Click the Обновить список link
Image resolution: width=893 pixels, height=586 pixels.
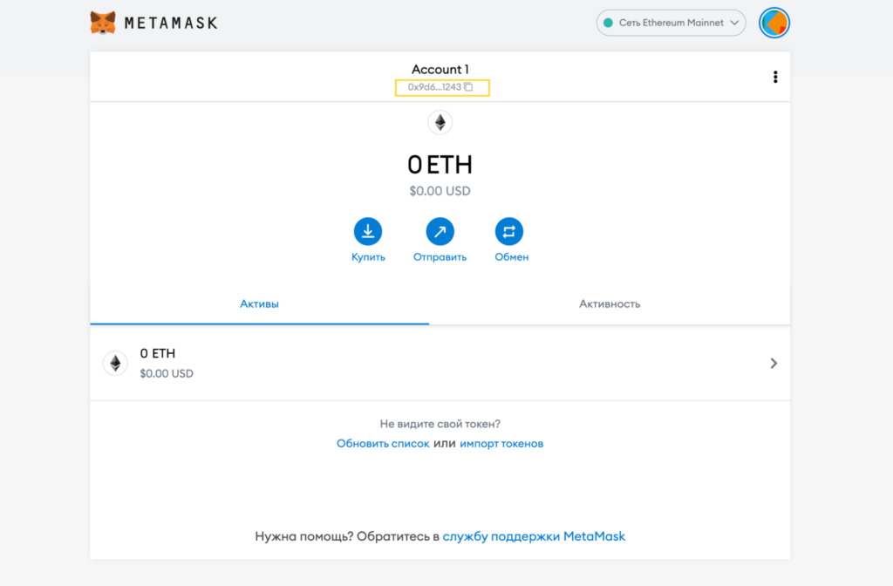[384, 443]
